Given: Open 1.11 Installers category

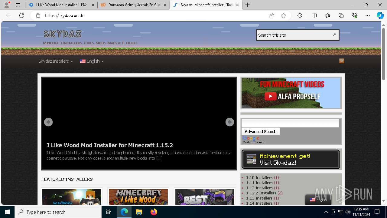Looking at the screenshot, I should pos(259,183).
